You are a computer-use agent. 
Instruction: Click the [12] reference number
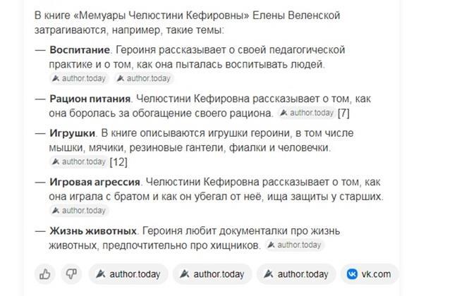coord(118,161)
